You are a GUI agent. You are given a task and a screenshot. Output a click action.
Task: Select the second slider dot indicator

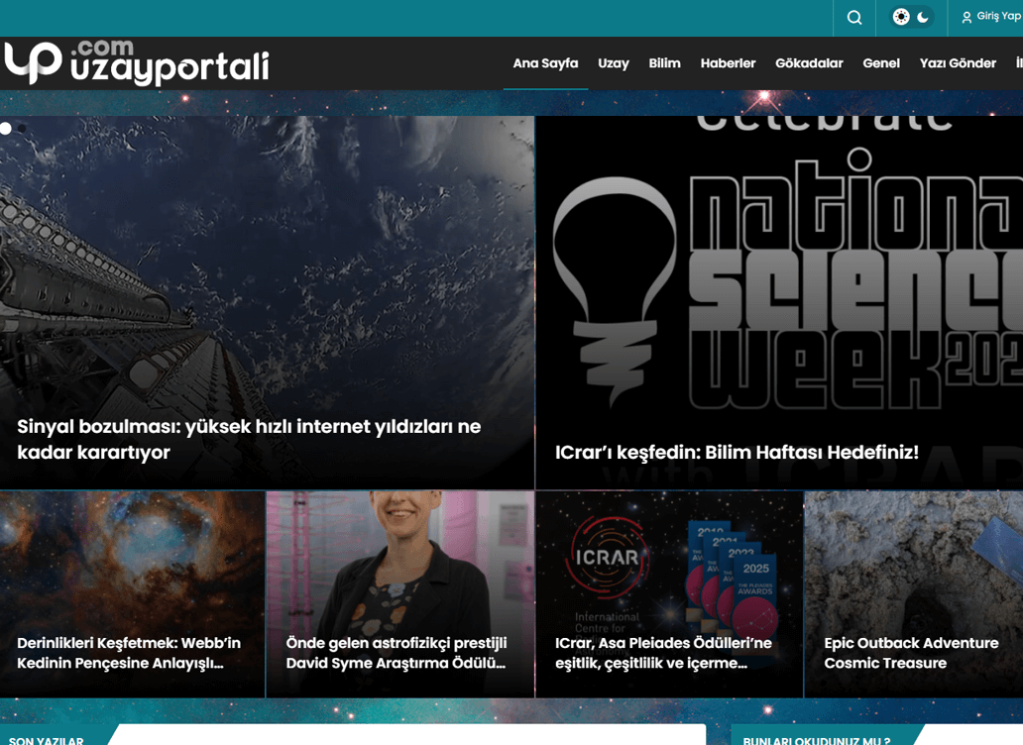pyautogui.click(x=22, y=129)
